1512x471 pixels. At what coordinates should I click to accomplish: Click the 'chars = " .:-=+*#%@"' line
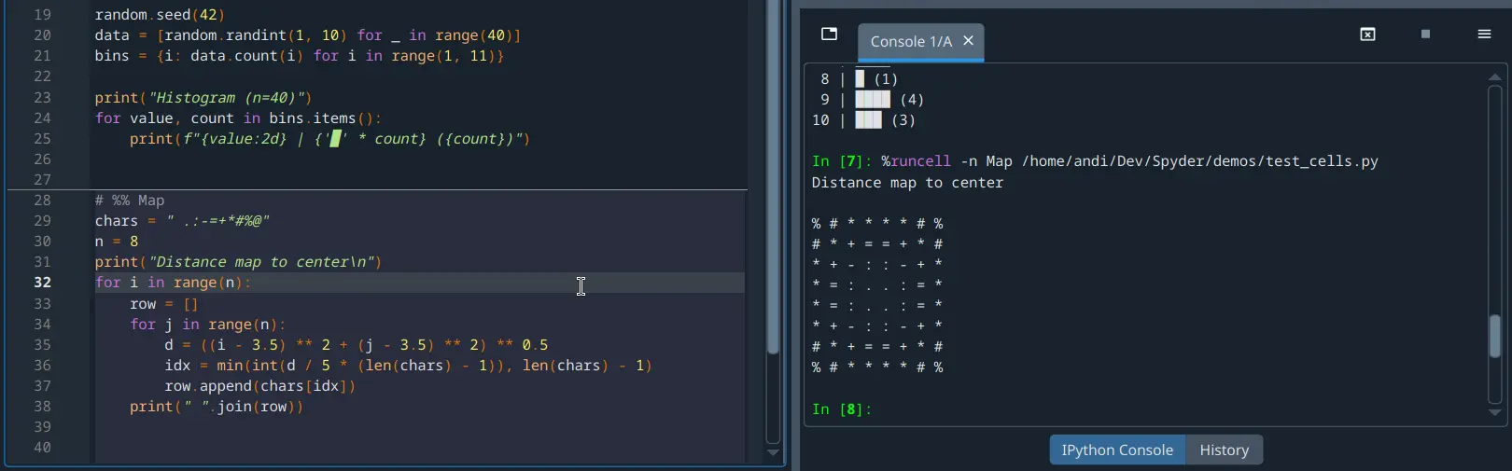182,221
